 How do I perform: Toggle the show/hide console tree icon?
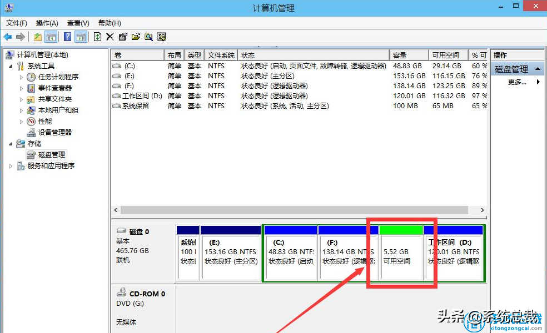pyautogui.click(x=51, y=37)
